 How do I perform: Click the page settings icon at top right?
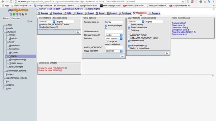point(214,9)
